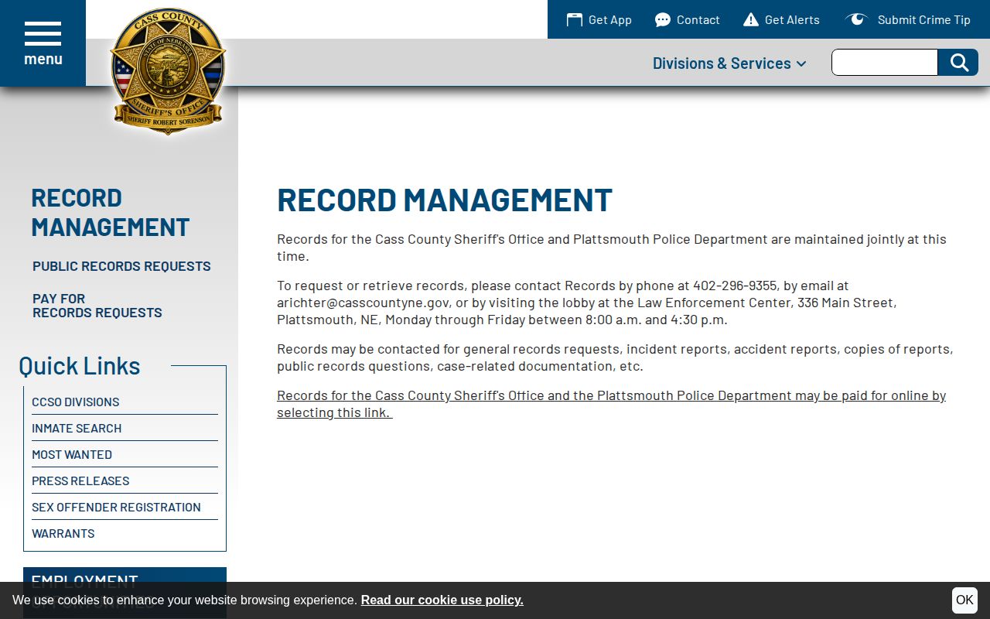990x619 pixels.
Task: Open the Get App link
Action: point(599,20)
